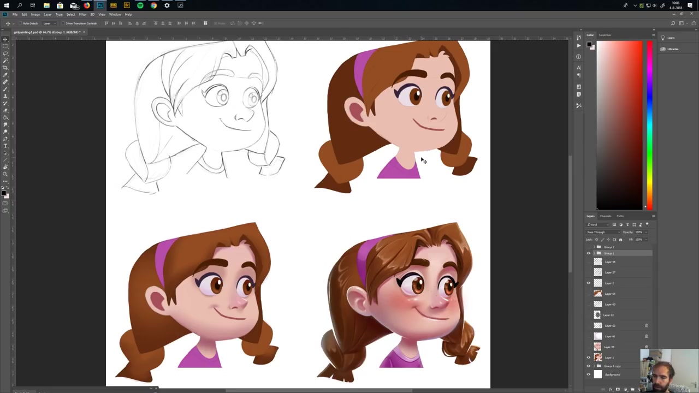Toggle visibility of Layer 1
The width and height of the screenshot is (699, 393).
click(x=589, y=358)
